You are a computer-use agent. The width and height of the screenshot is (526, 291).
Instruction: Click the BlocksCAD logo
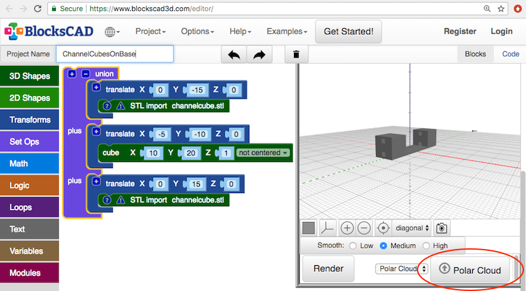click(x=49, y=31)
